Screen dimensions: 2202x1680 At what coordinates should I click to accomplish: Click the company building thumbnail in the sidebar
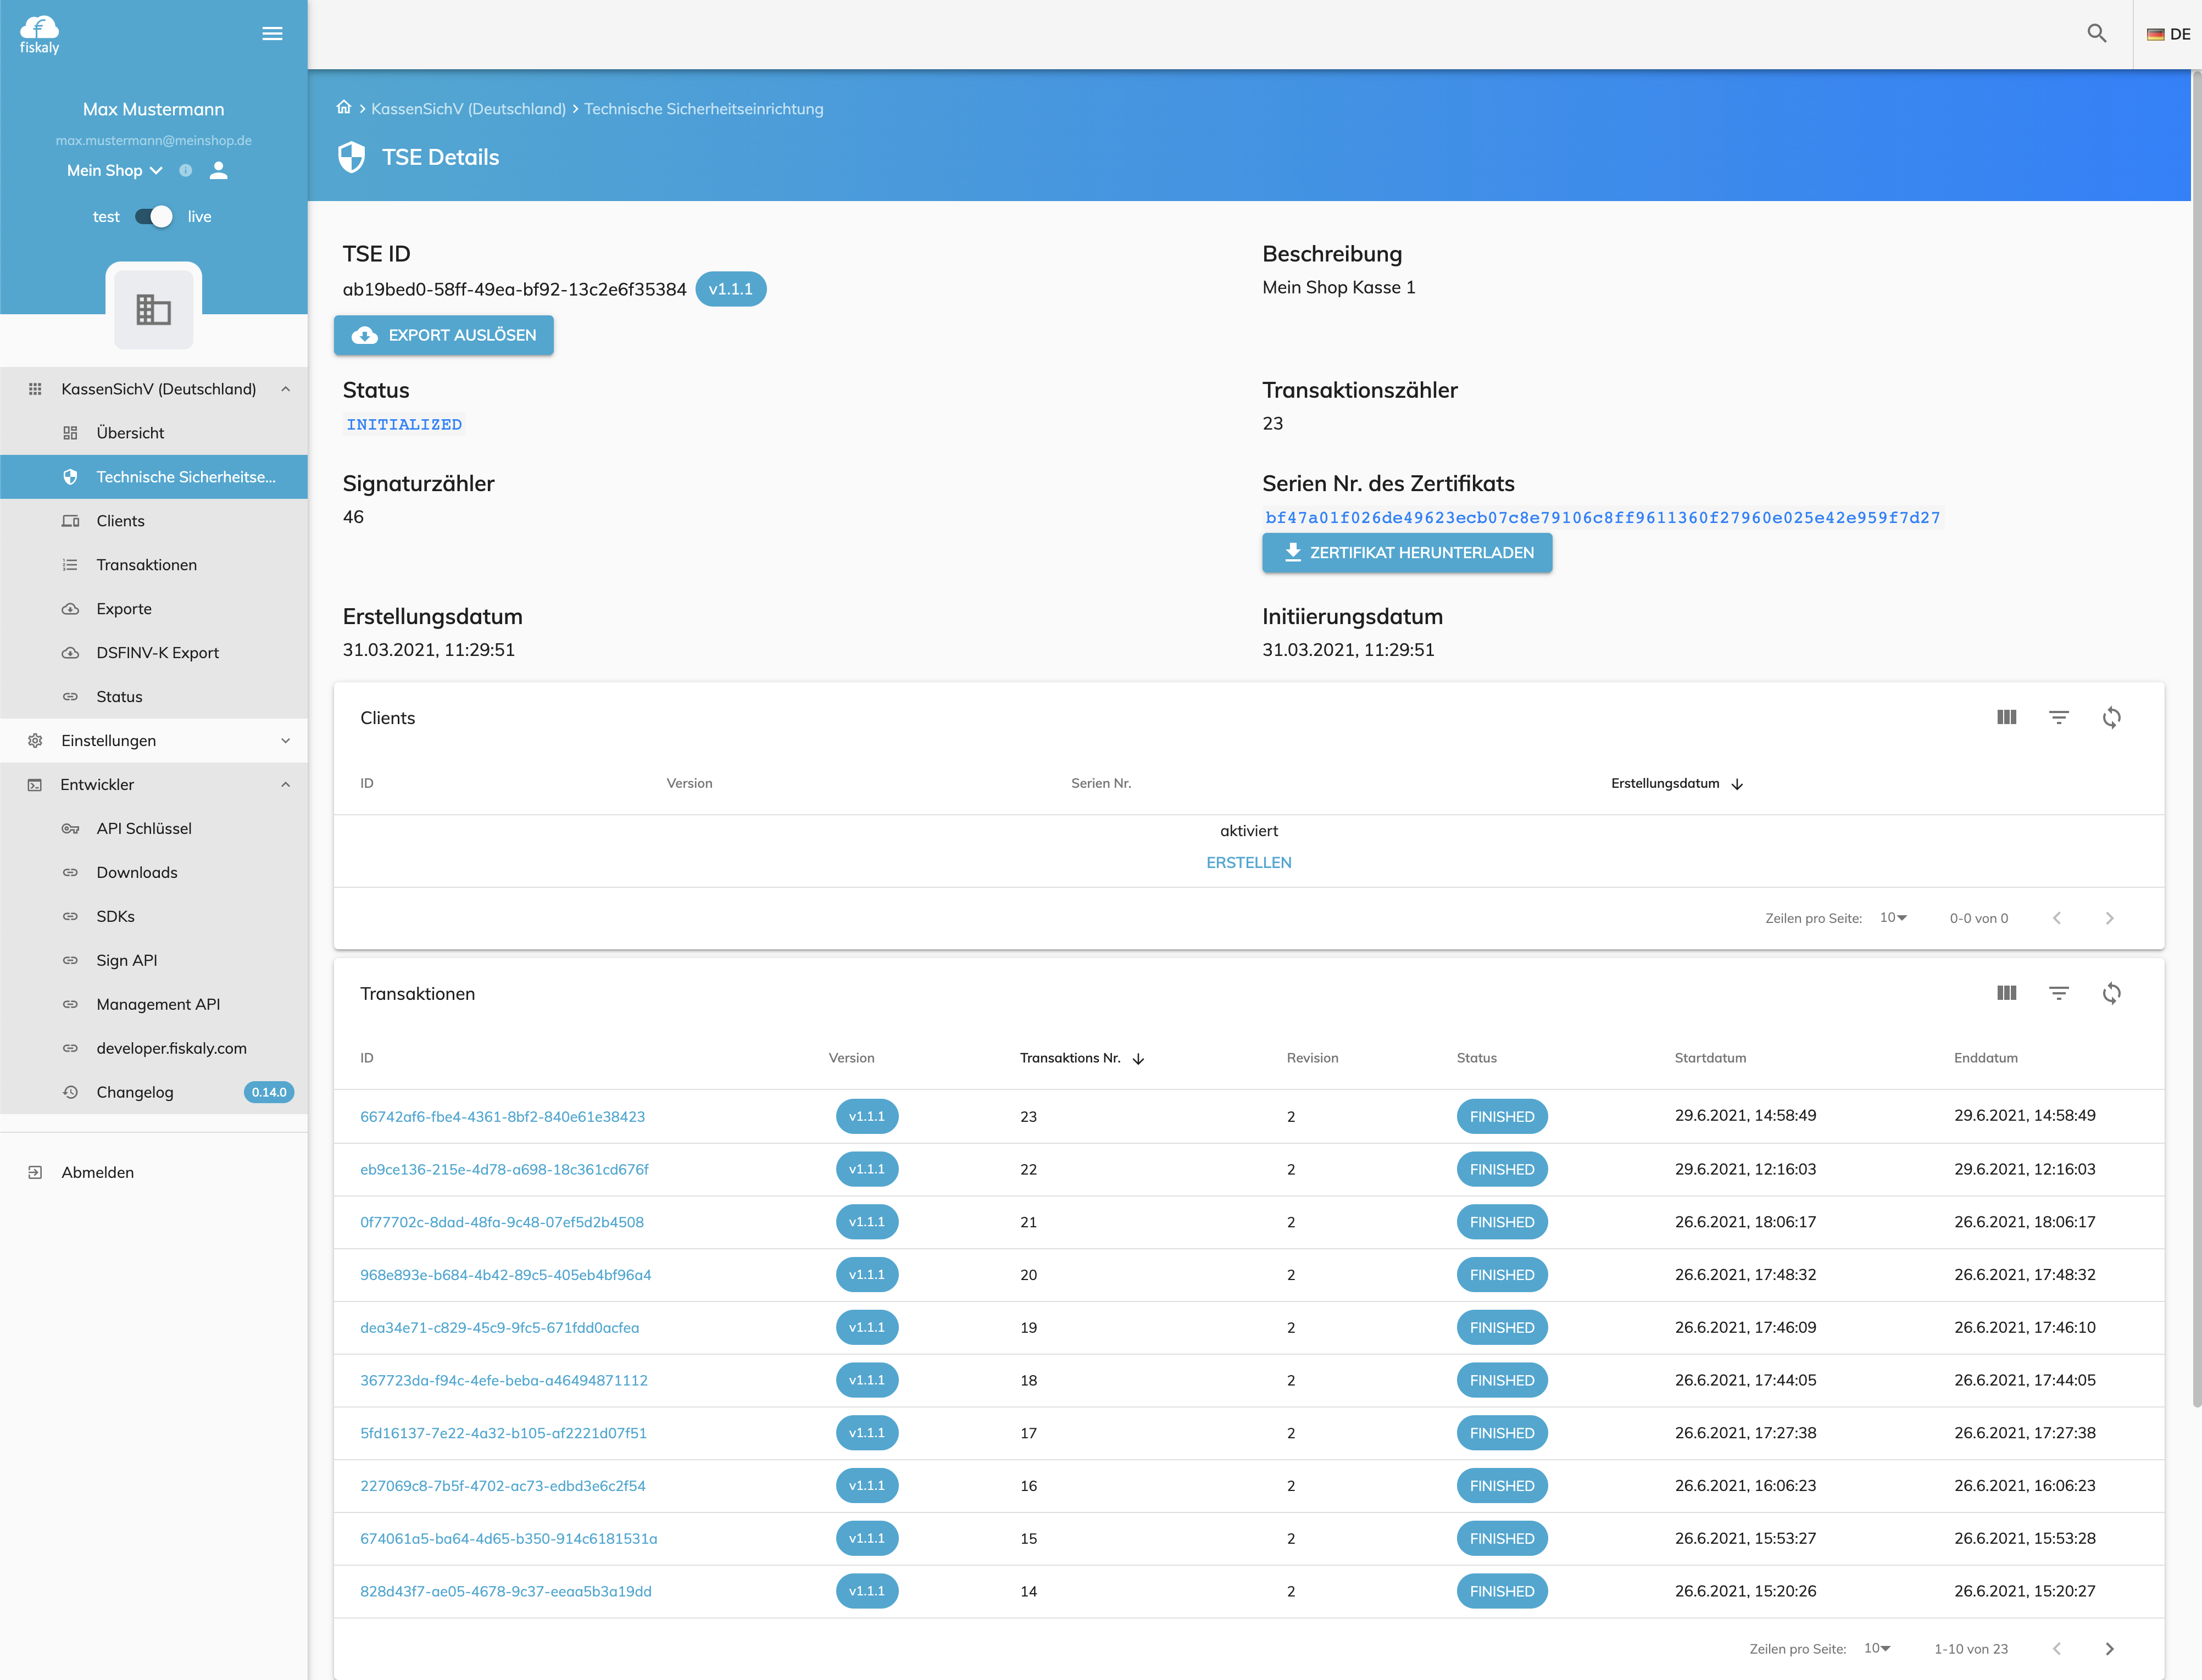coord(153,308)
